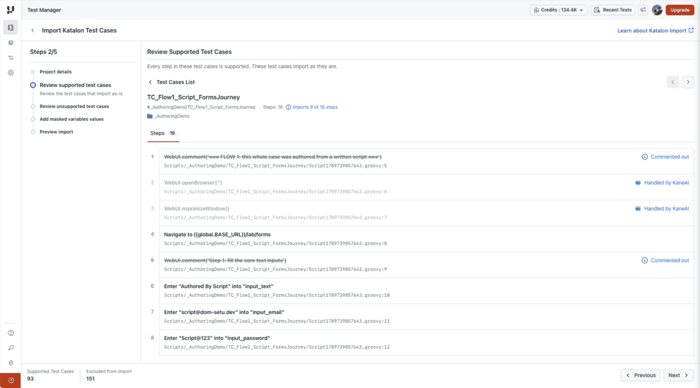Open the settings gear sidebar icon
Viewport: 700px width, 388px height.
pos(11,73)
